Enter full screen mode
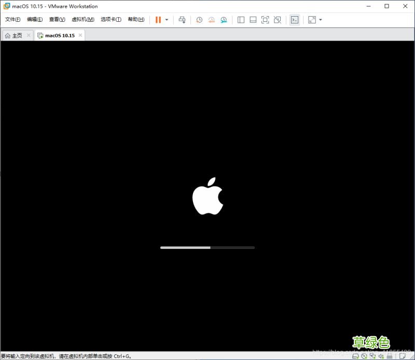415x360 pixels. tap(265, 20)
